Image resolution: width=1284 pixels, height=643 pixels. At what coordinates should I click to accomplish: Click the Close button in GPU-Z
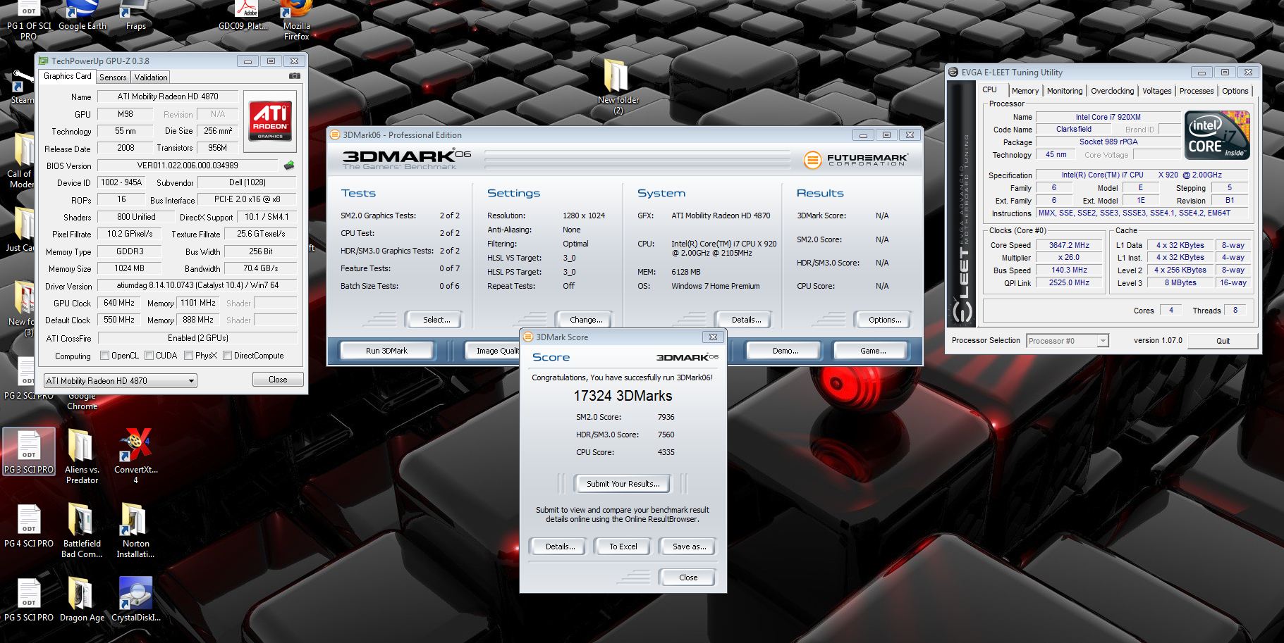[x=278, y=380]
